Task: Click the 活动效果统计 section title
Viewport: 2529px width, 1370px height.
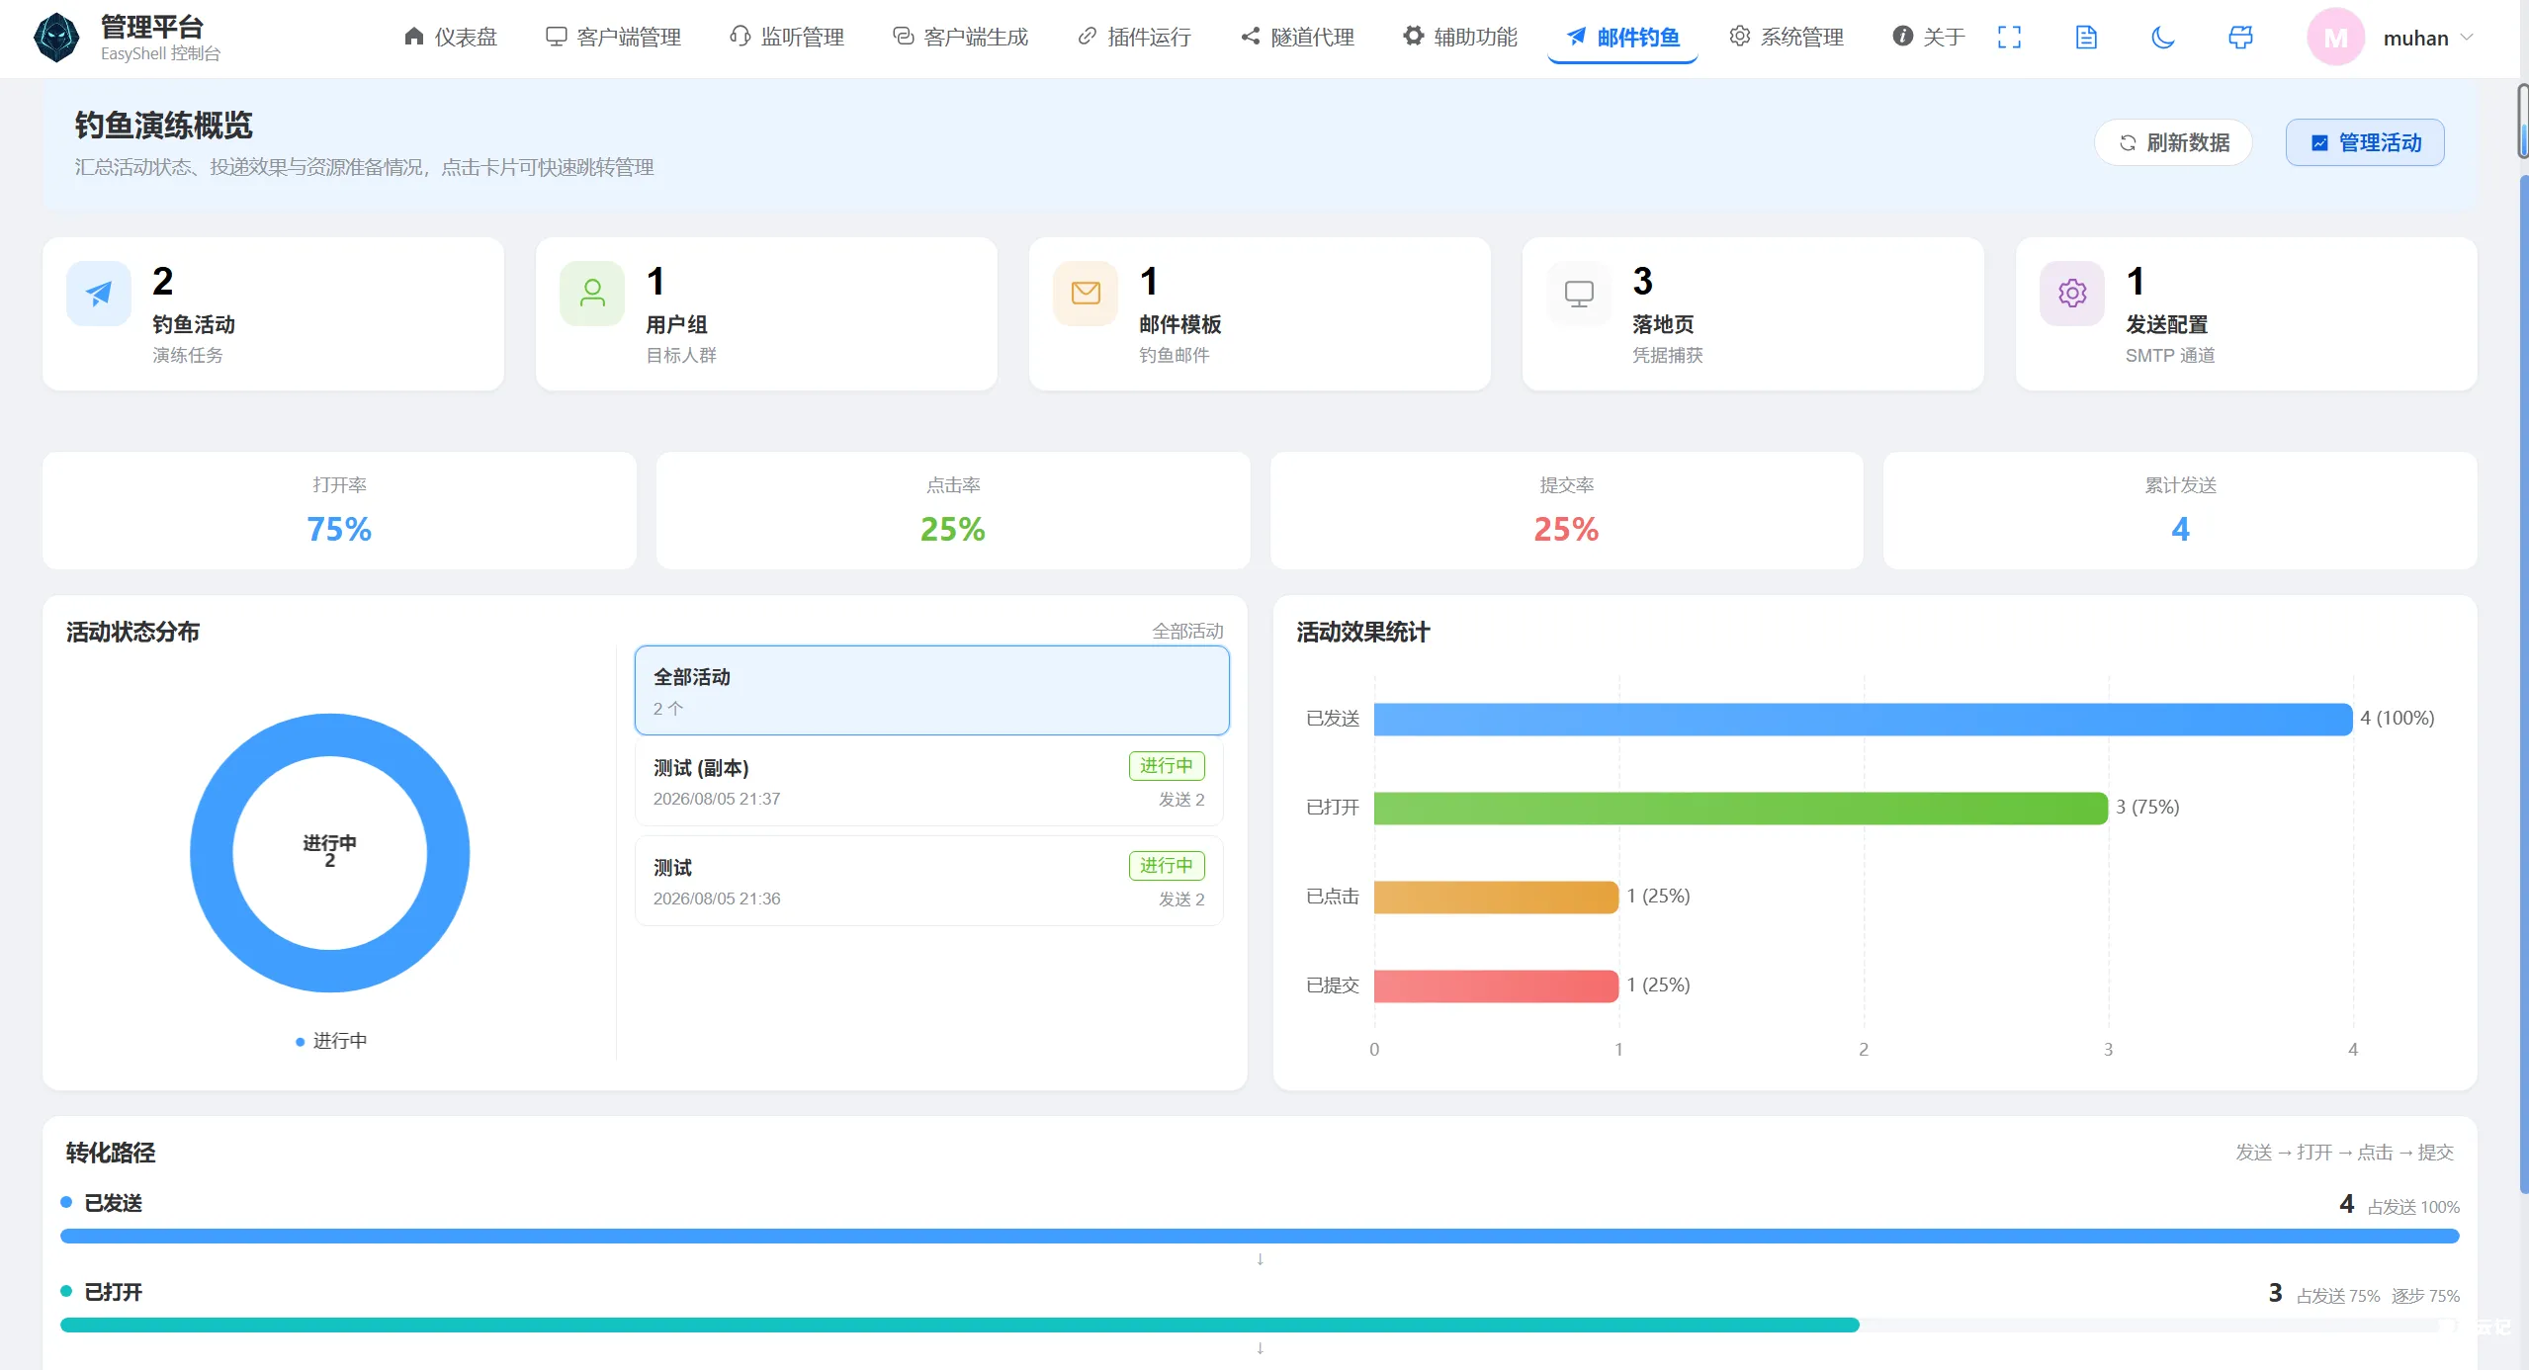Action: click(x=1363, y=632)
